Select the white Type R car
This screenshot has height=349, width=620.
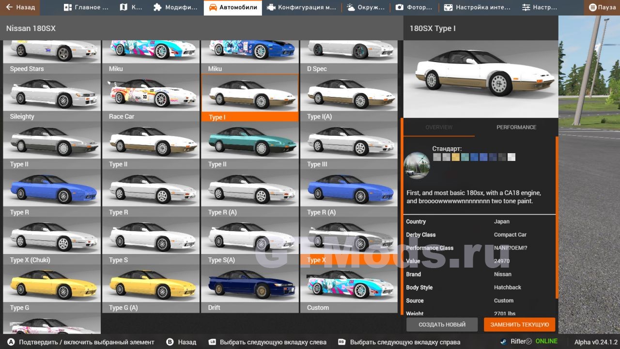click(151, 193)
